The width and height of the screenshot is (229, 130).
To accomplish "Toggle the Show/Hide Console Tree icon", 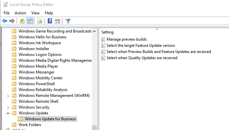I will (x=30, y=21).
